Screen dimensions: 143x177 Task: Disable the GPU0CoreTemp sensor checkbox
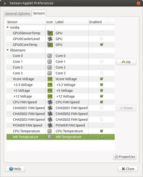[x=101, y=44]
